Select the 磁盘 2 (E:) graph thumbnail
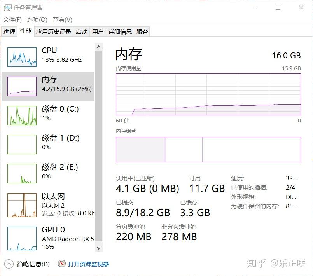The height and width of the screenshot is (276, 313). point(22,174)
